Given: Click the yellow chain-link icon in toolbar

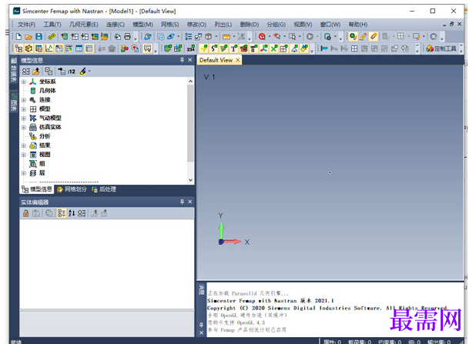Looking at the screenshot, I should (52, 37).
